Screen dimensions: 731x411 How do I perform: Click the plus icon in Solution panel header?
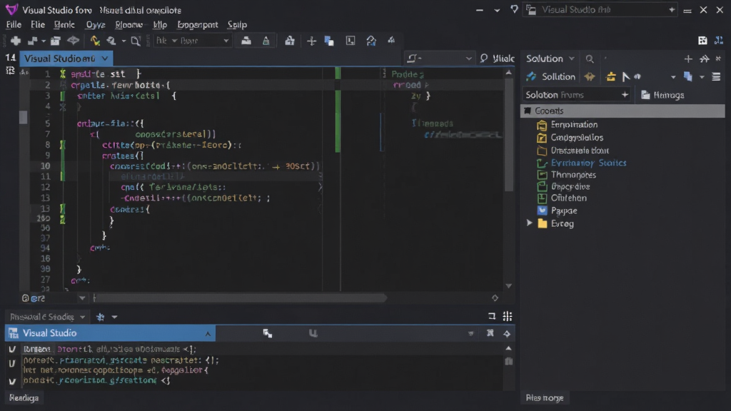(x=688, y=59)
